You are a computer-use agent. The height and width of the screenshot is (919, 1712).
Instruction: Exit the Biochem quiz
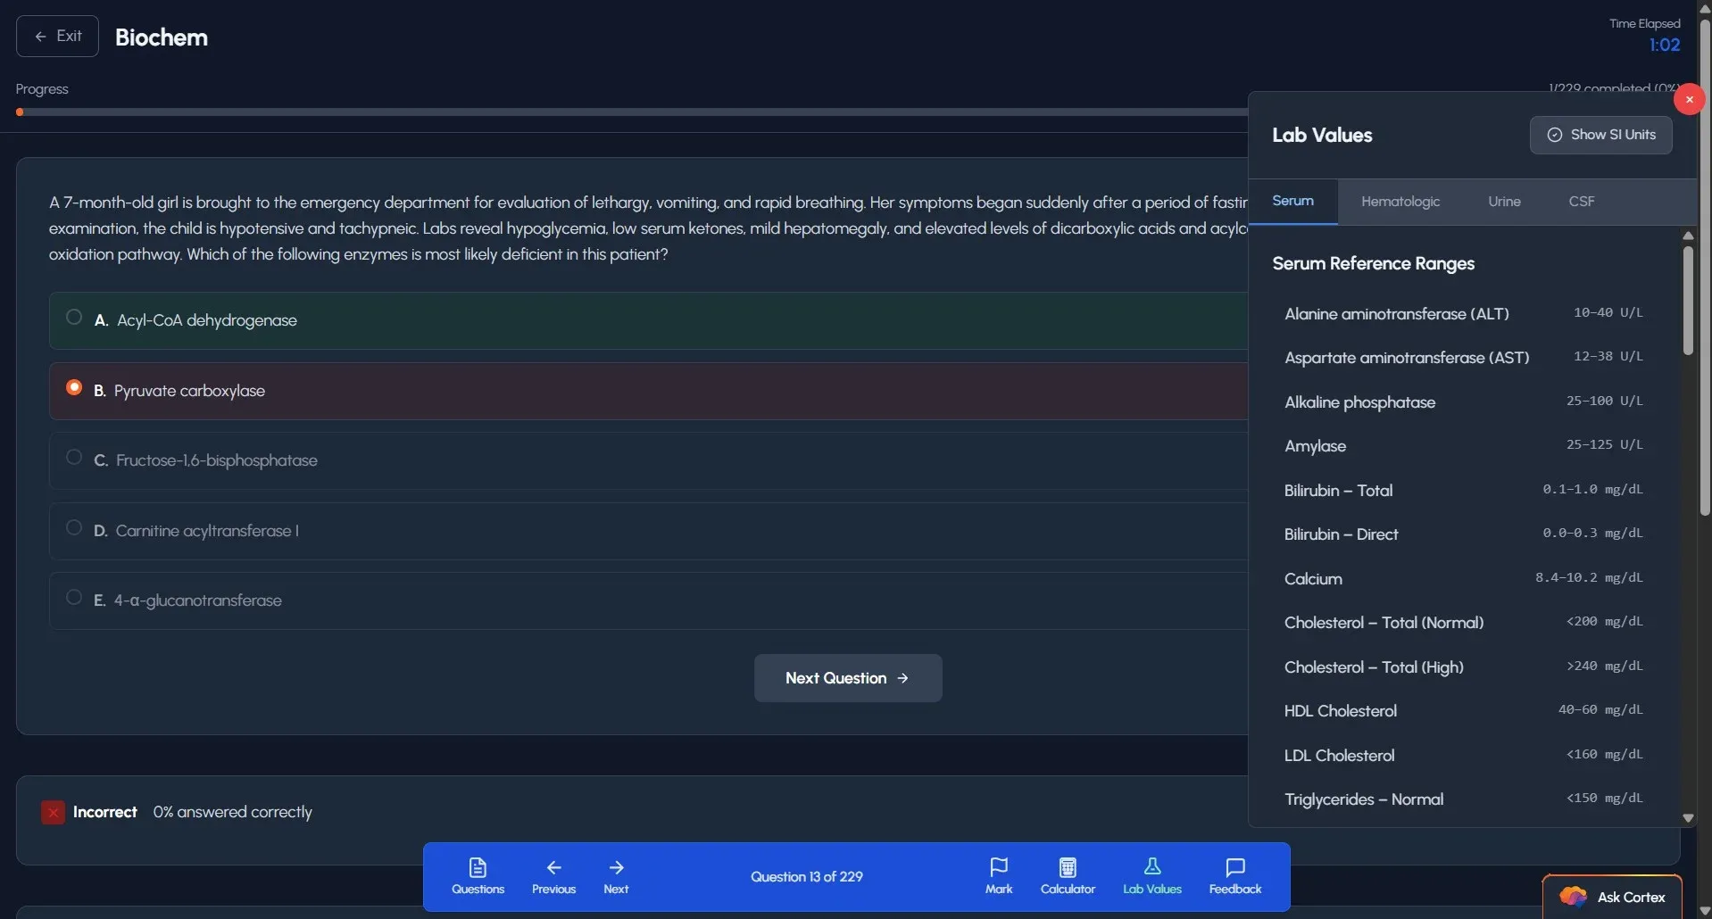(x=57, y=37)
